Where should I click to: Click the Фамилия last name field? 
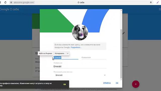pos(94,57)
